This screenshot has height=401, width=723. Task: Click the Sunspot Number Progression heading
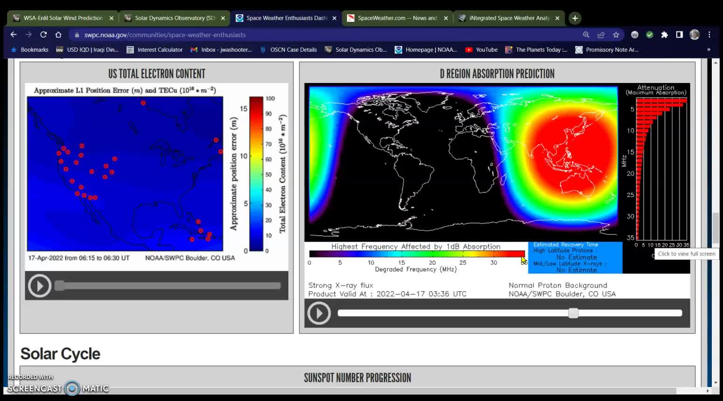coord(357,378)
